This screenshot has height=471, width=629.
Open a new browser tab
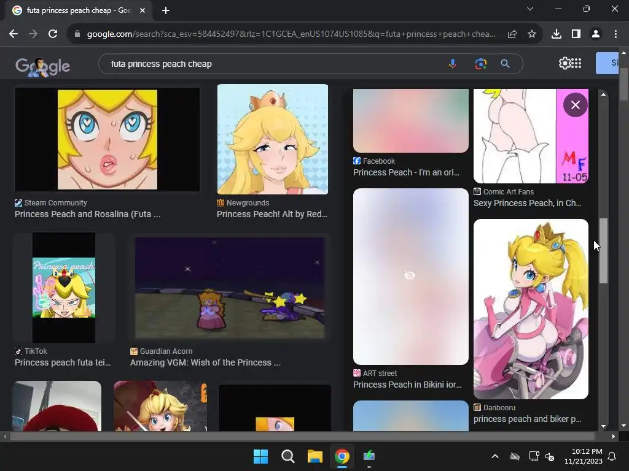[x=166, y=11]
